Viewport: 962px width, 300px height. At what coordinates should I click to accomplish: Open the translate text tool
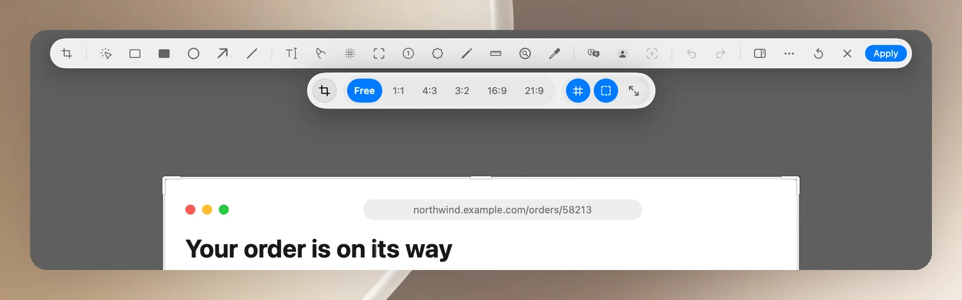pos(593,53)
